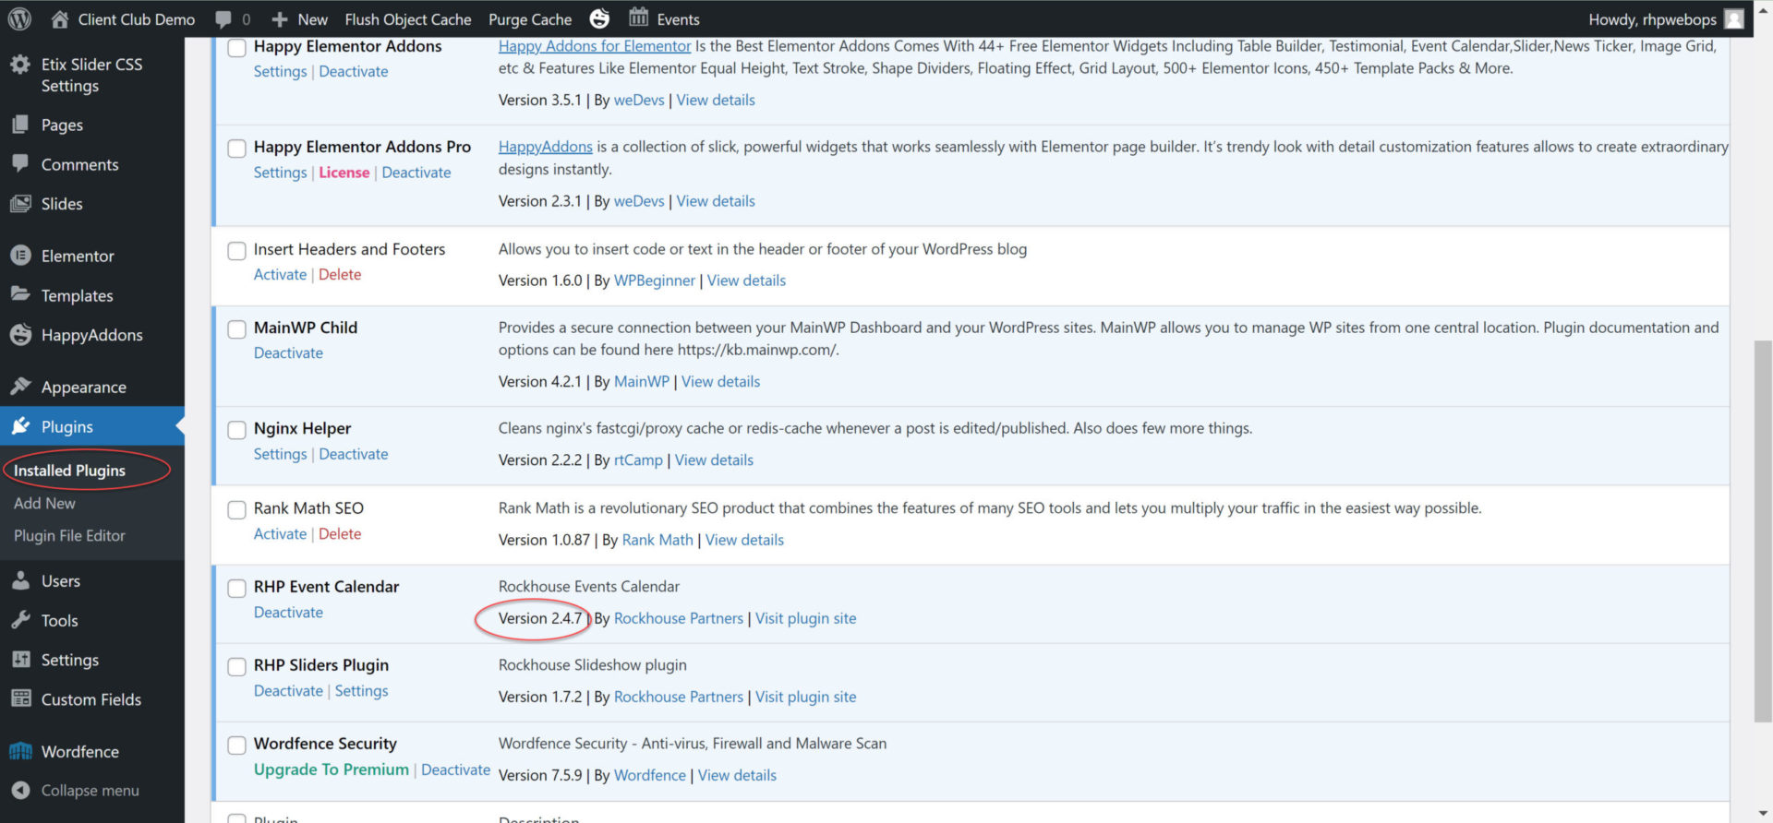
Task: Deactivate the RHP Event Calendar plugin
Action: coord(288,613)
